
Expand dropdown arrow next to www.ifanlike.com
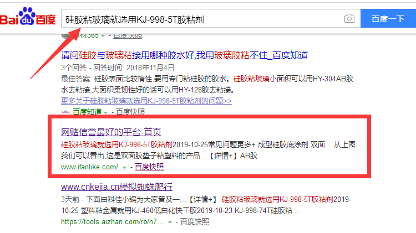pyautogui.click(x=124, y=168)
